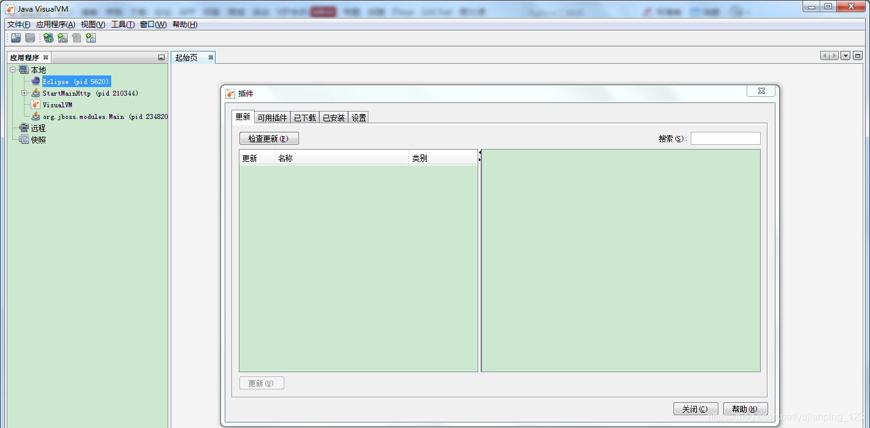Switch to the 已安装 tab

(x=334, y=118)
